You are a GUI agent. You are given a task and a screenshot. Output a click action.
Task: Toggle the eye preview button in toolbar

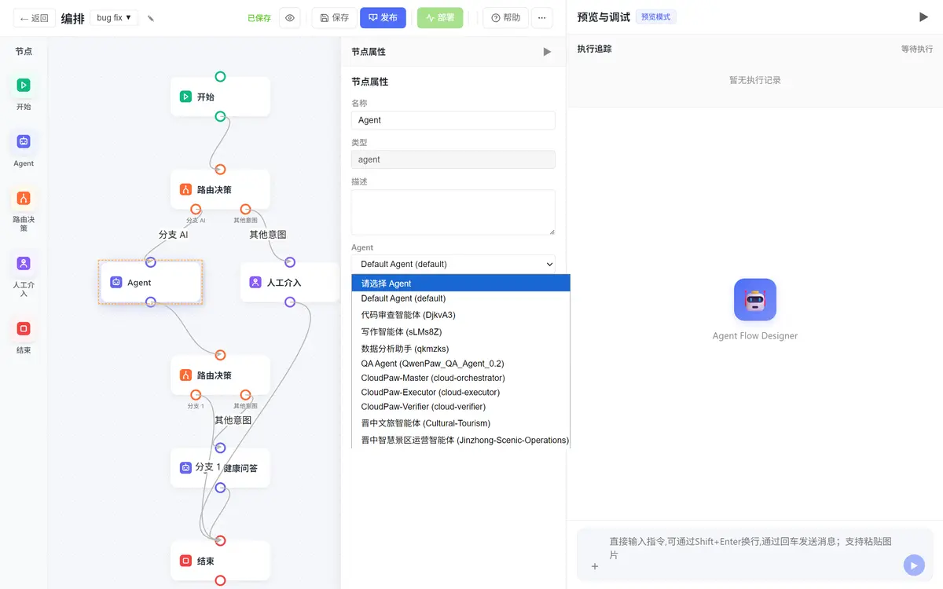tap(290, 18)
